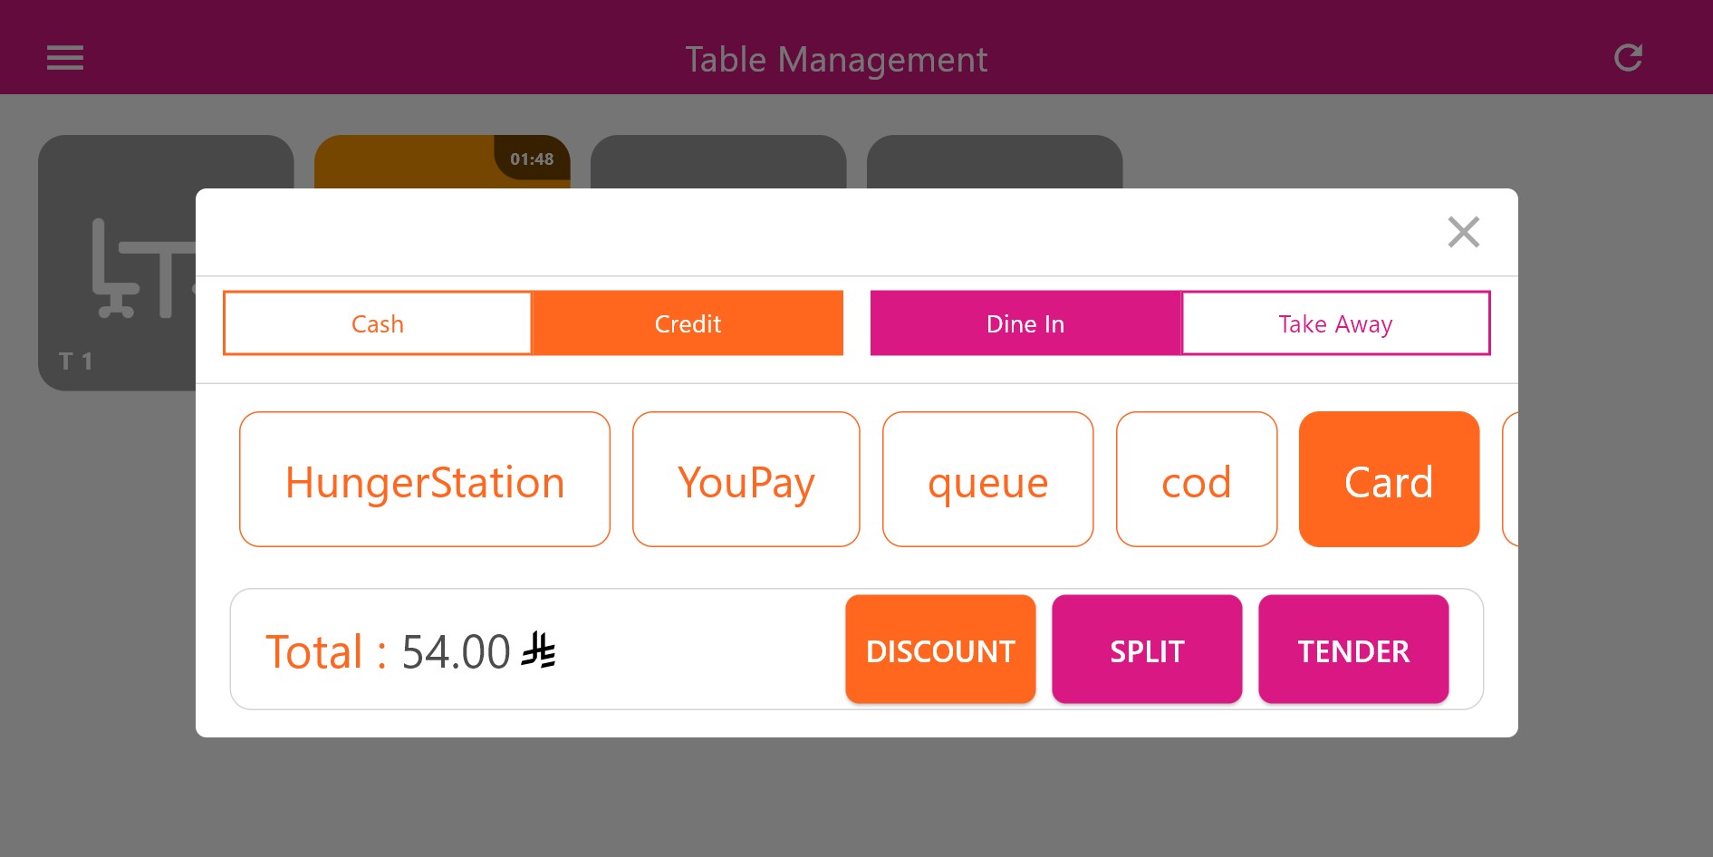Viewport: 1713px width, 857px height.
Task: Click the refresh icon in header
Action: point(1628,58)
